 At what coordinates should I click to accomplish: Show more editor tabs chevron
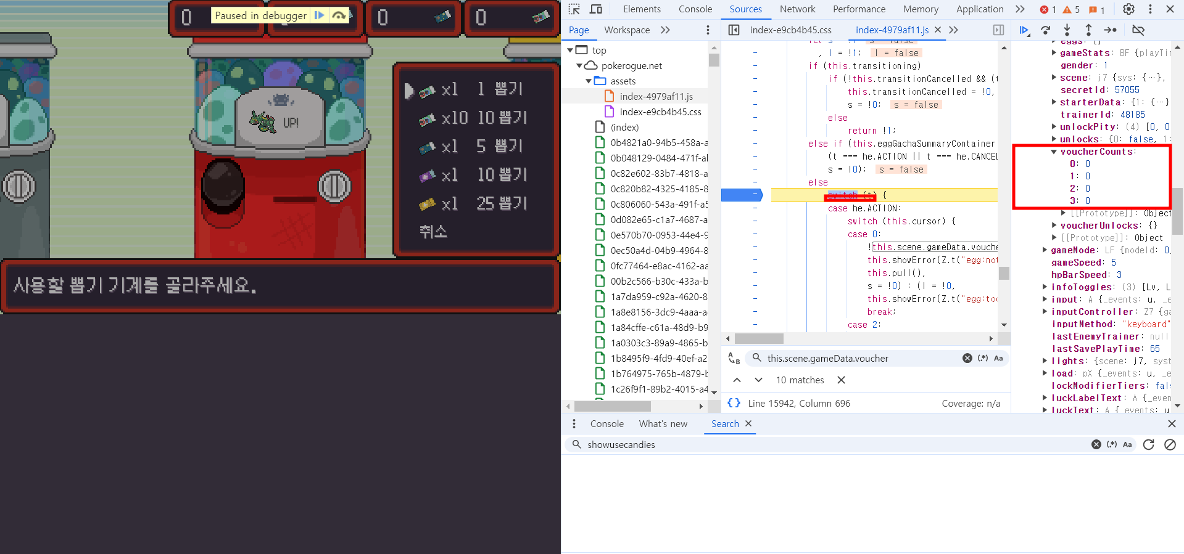pyautogui.click(x=953, y=30)
